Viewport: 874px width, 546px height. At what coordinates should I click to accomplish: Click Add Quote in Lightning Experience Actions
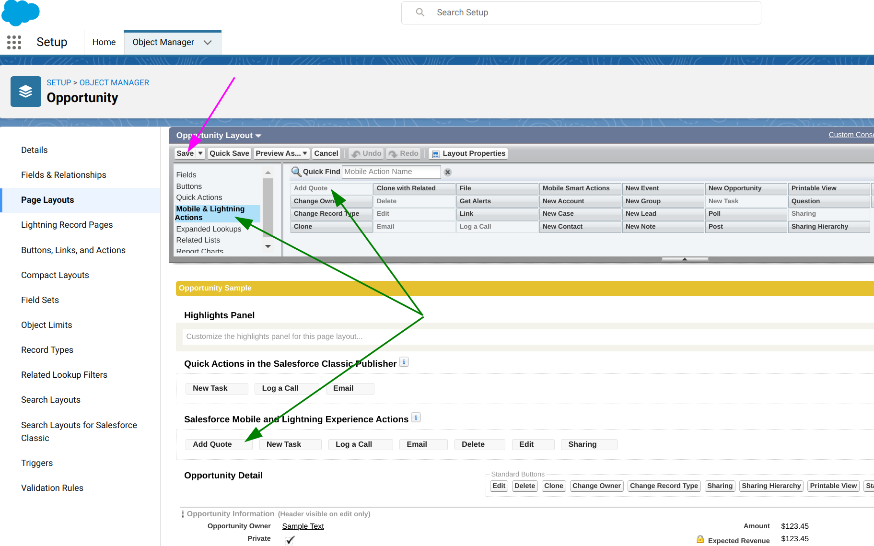pyautogui.click(x=219, y=444)
